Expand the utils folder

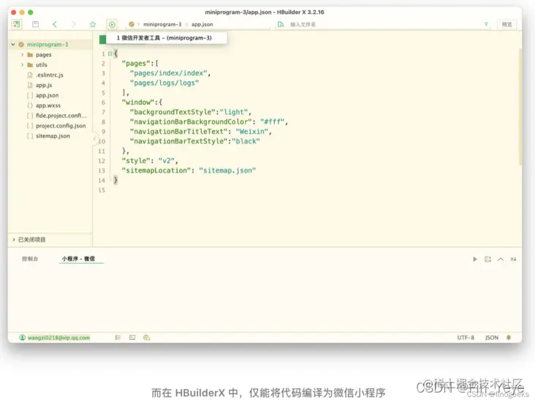click(x=23, y=65)
